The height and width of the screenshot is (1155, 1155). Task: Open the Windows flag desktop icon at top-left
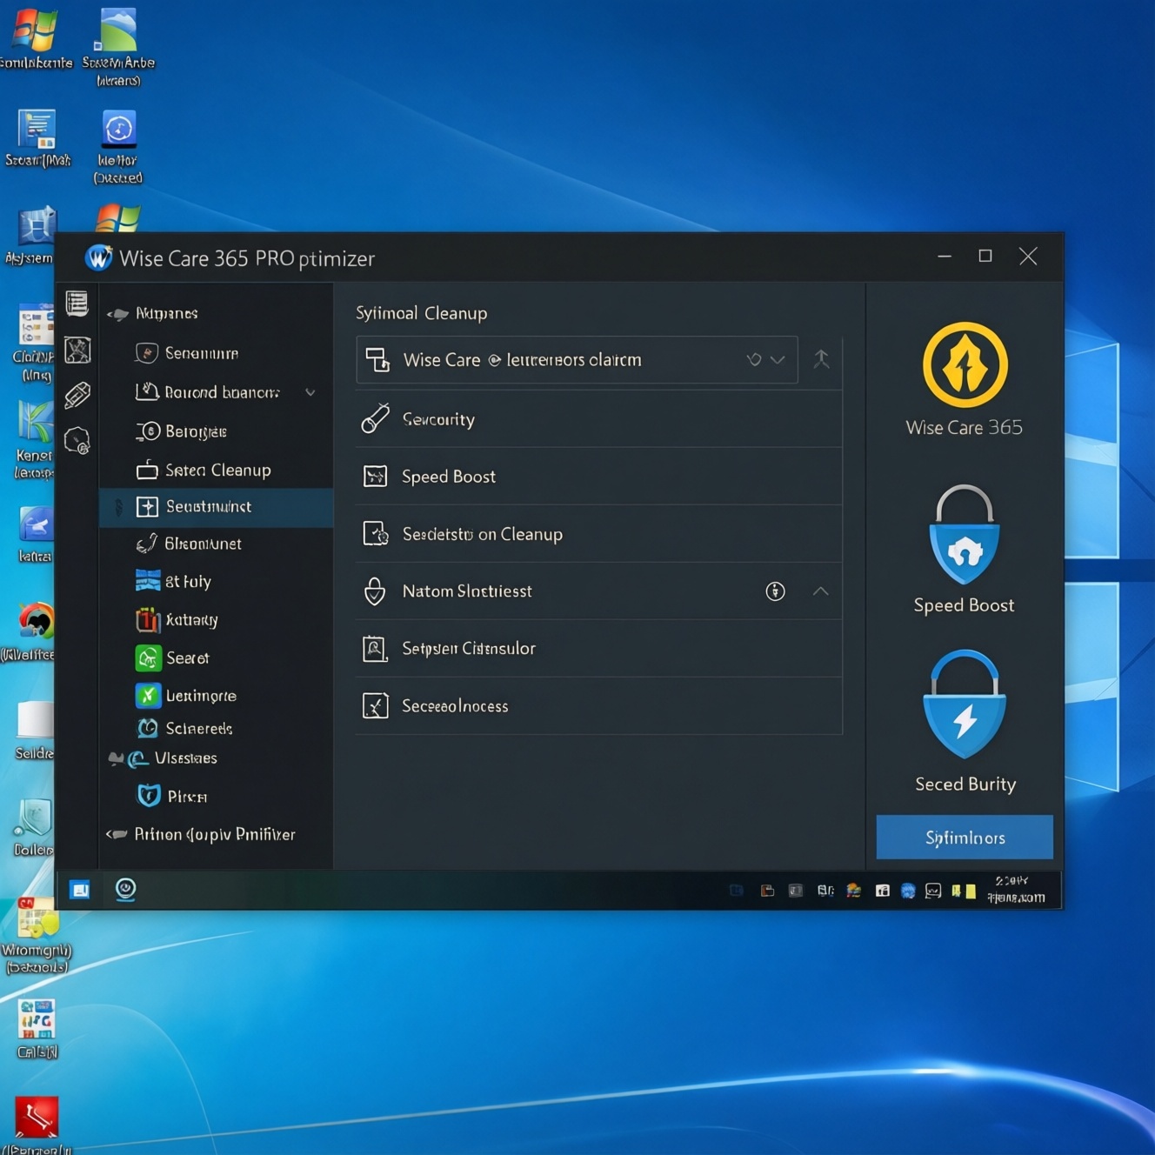(x=35, y=31)
